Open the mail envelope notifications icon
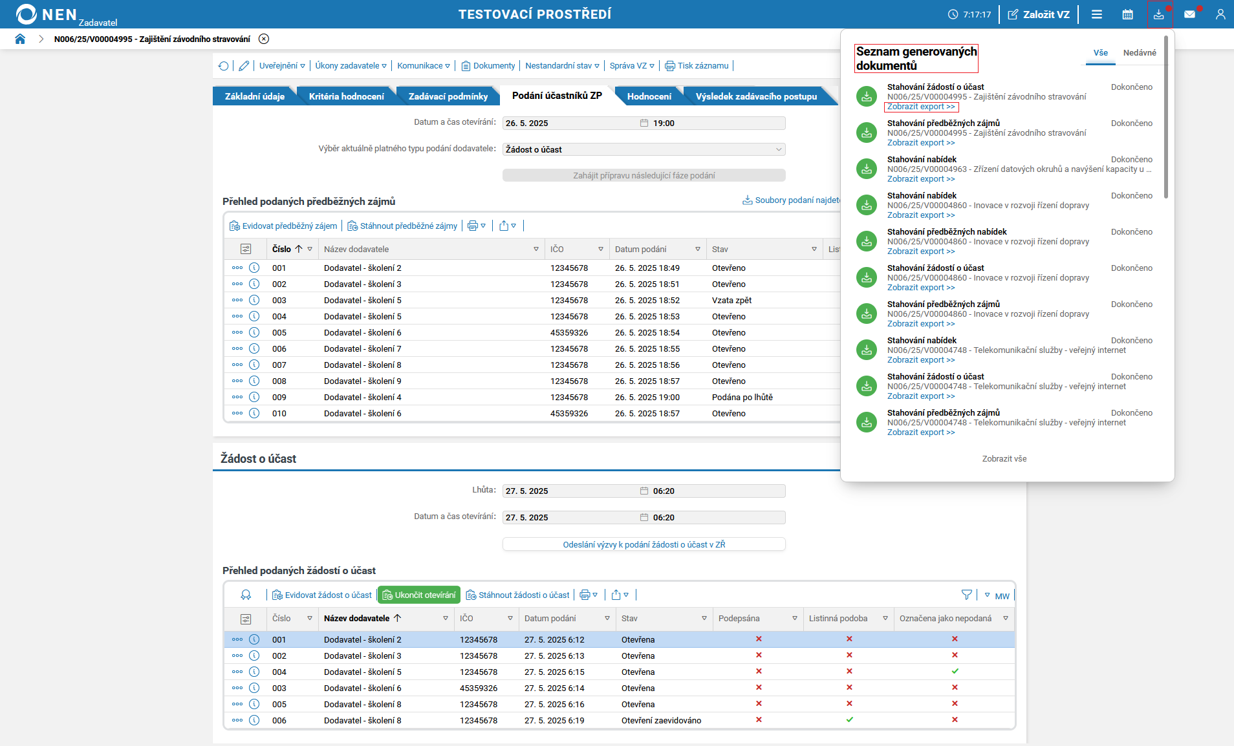The height and width of the screenshot is (746, 1234). click(1189, 14)
